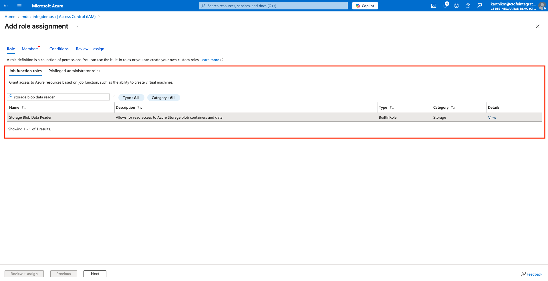This screenshot has height=281, width=548.
Task: Launch Cloud Shell from top bar
Action: [434, 6]
